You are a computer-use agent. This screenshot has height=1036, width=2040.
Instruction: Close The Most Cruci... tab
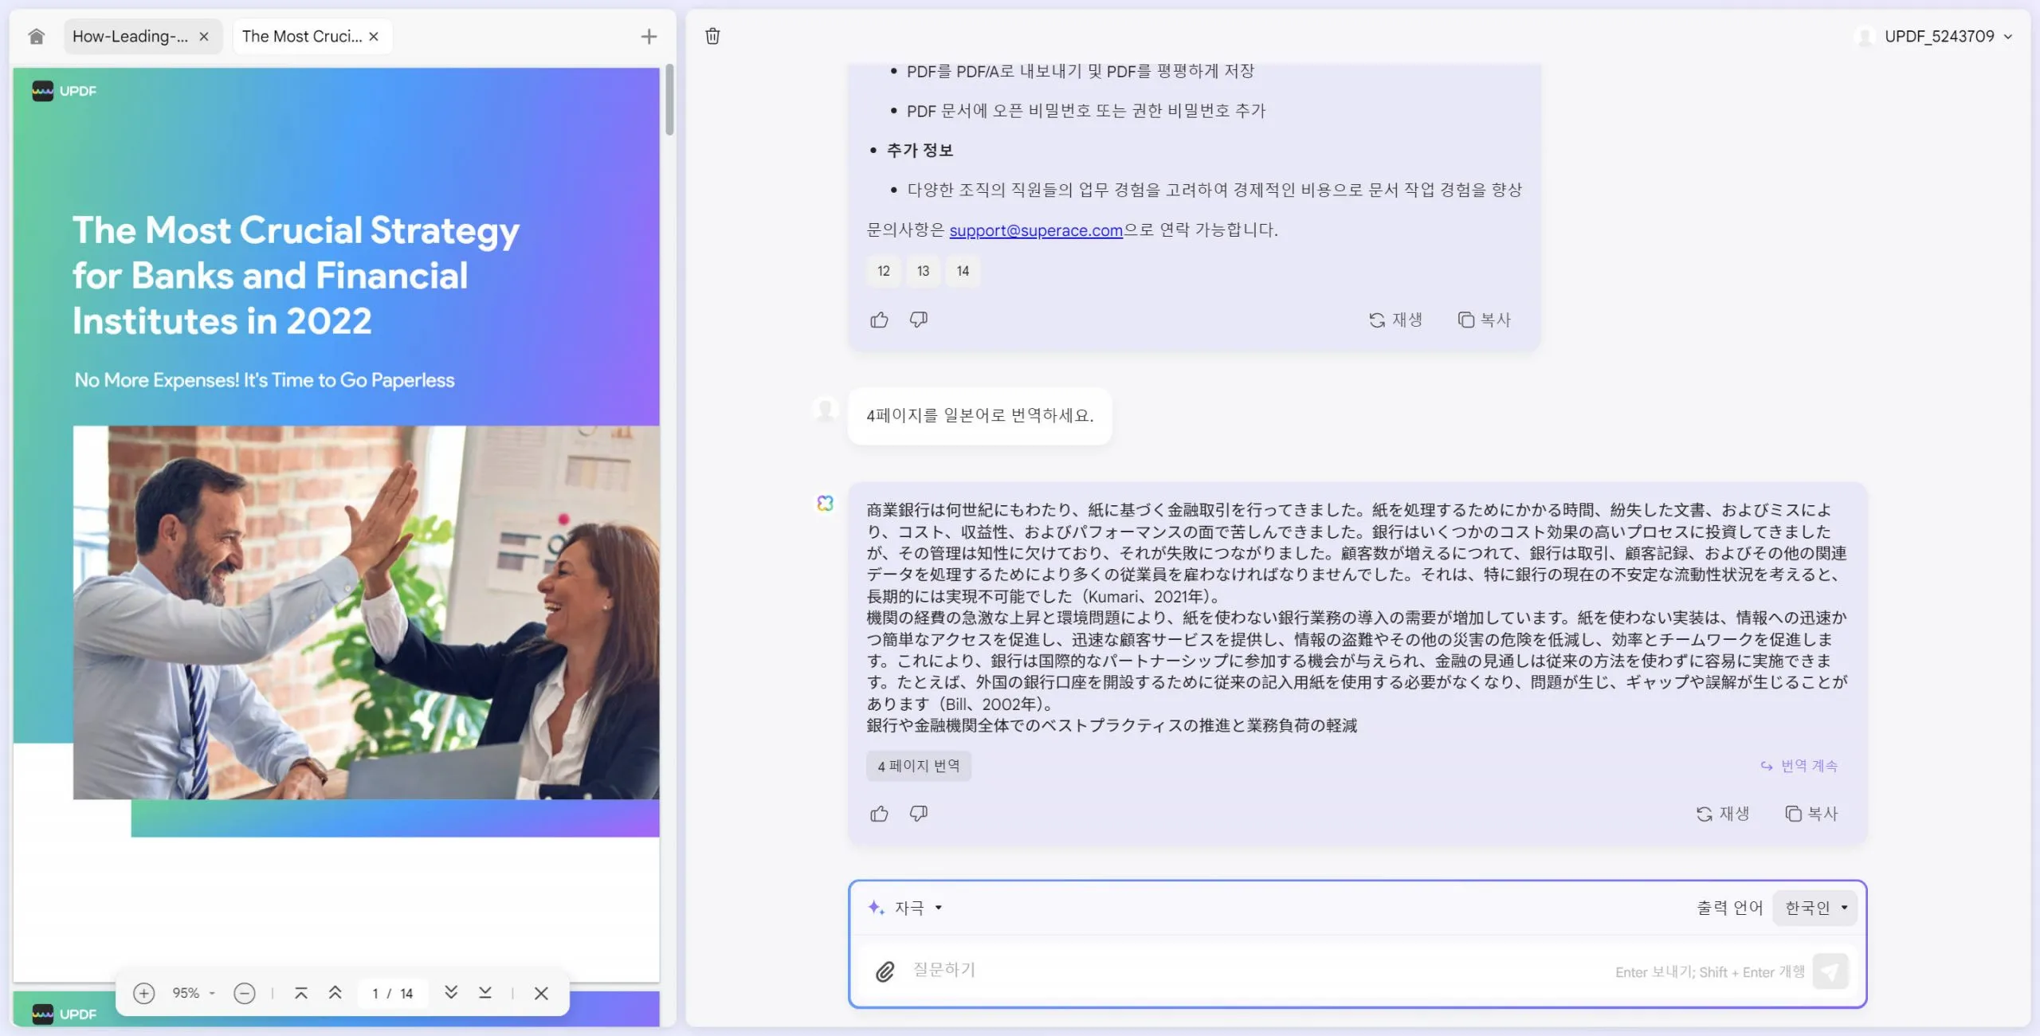tap(374, 37)
